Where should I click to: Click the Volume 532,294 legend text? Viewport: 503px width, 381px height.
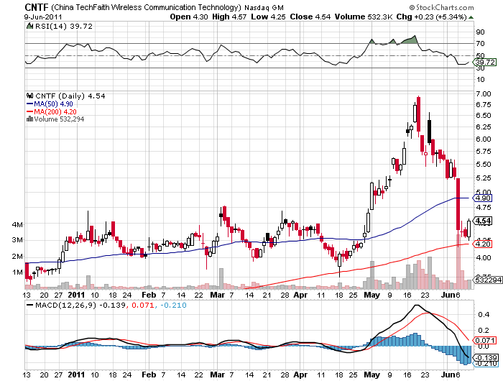[x=59, y=119]
